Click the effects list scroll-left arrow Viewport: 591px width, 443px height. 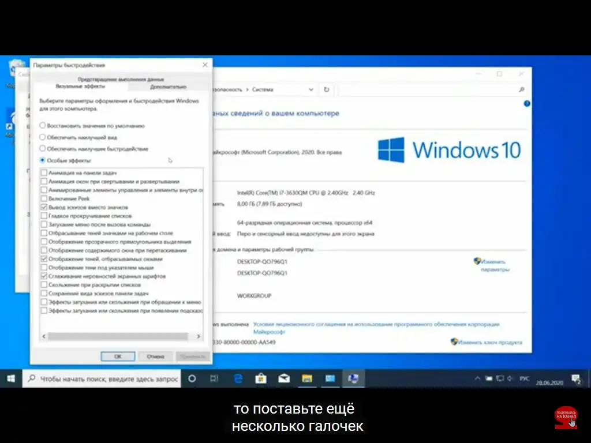pos(44,336)
